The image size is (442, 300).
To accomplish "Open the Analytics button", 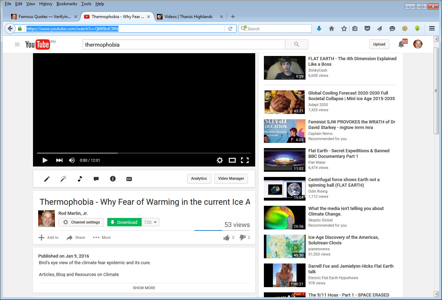I will [199, 179].
